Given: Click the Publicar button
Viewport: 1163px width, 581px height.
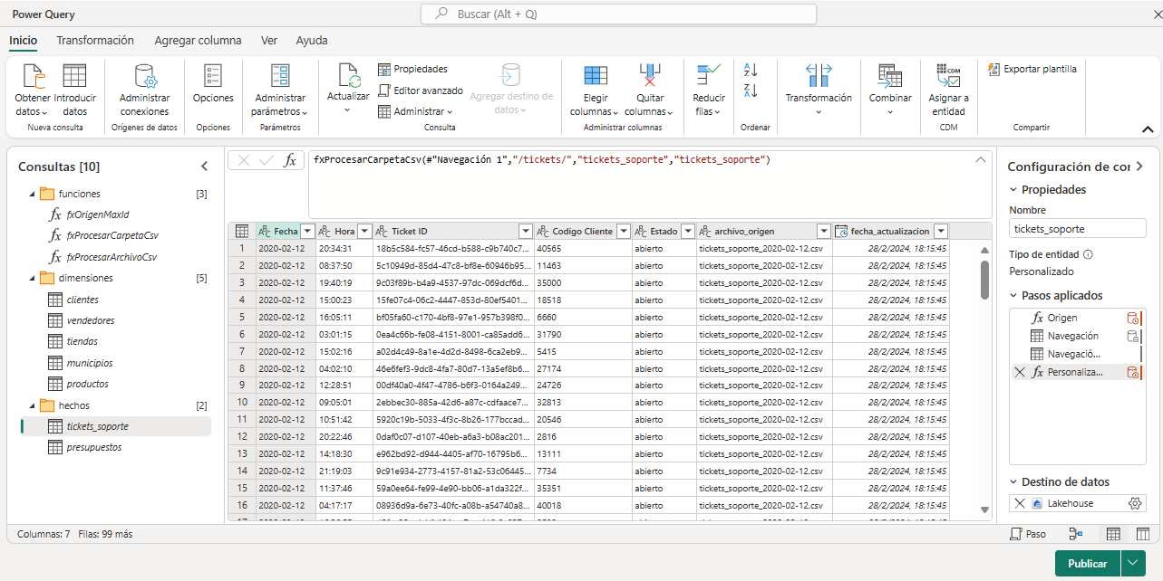Looking at the screenshot, I should pos(1087,562).
